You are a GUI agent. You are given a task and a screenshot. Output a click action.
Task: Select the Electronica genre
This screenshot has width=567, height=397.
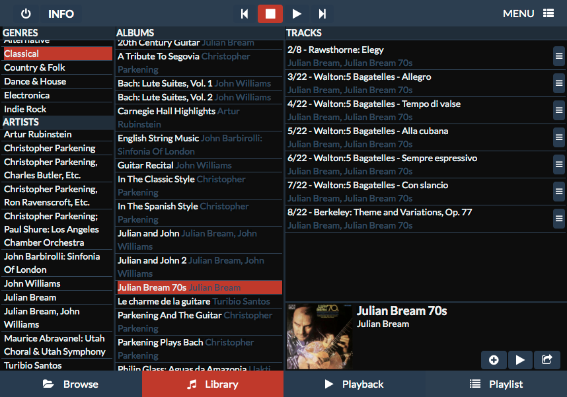pyautogui.click(x=58, y=96)
